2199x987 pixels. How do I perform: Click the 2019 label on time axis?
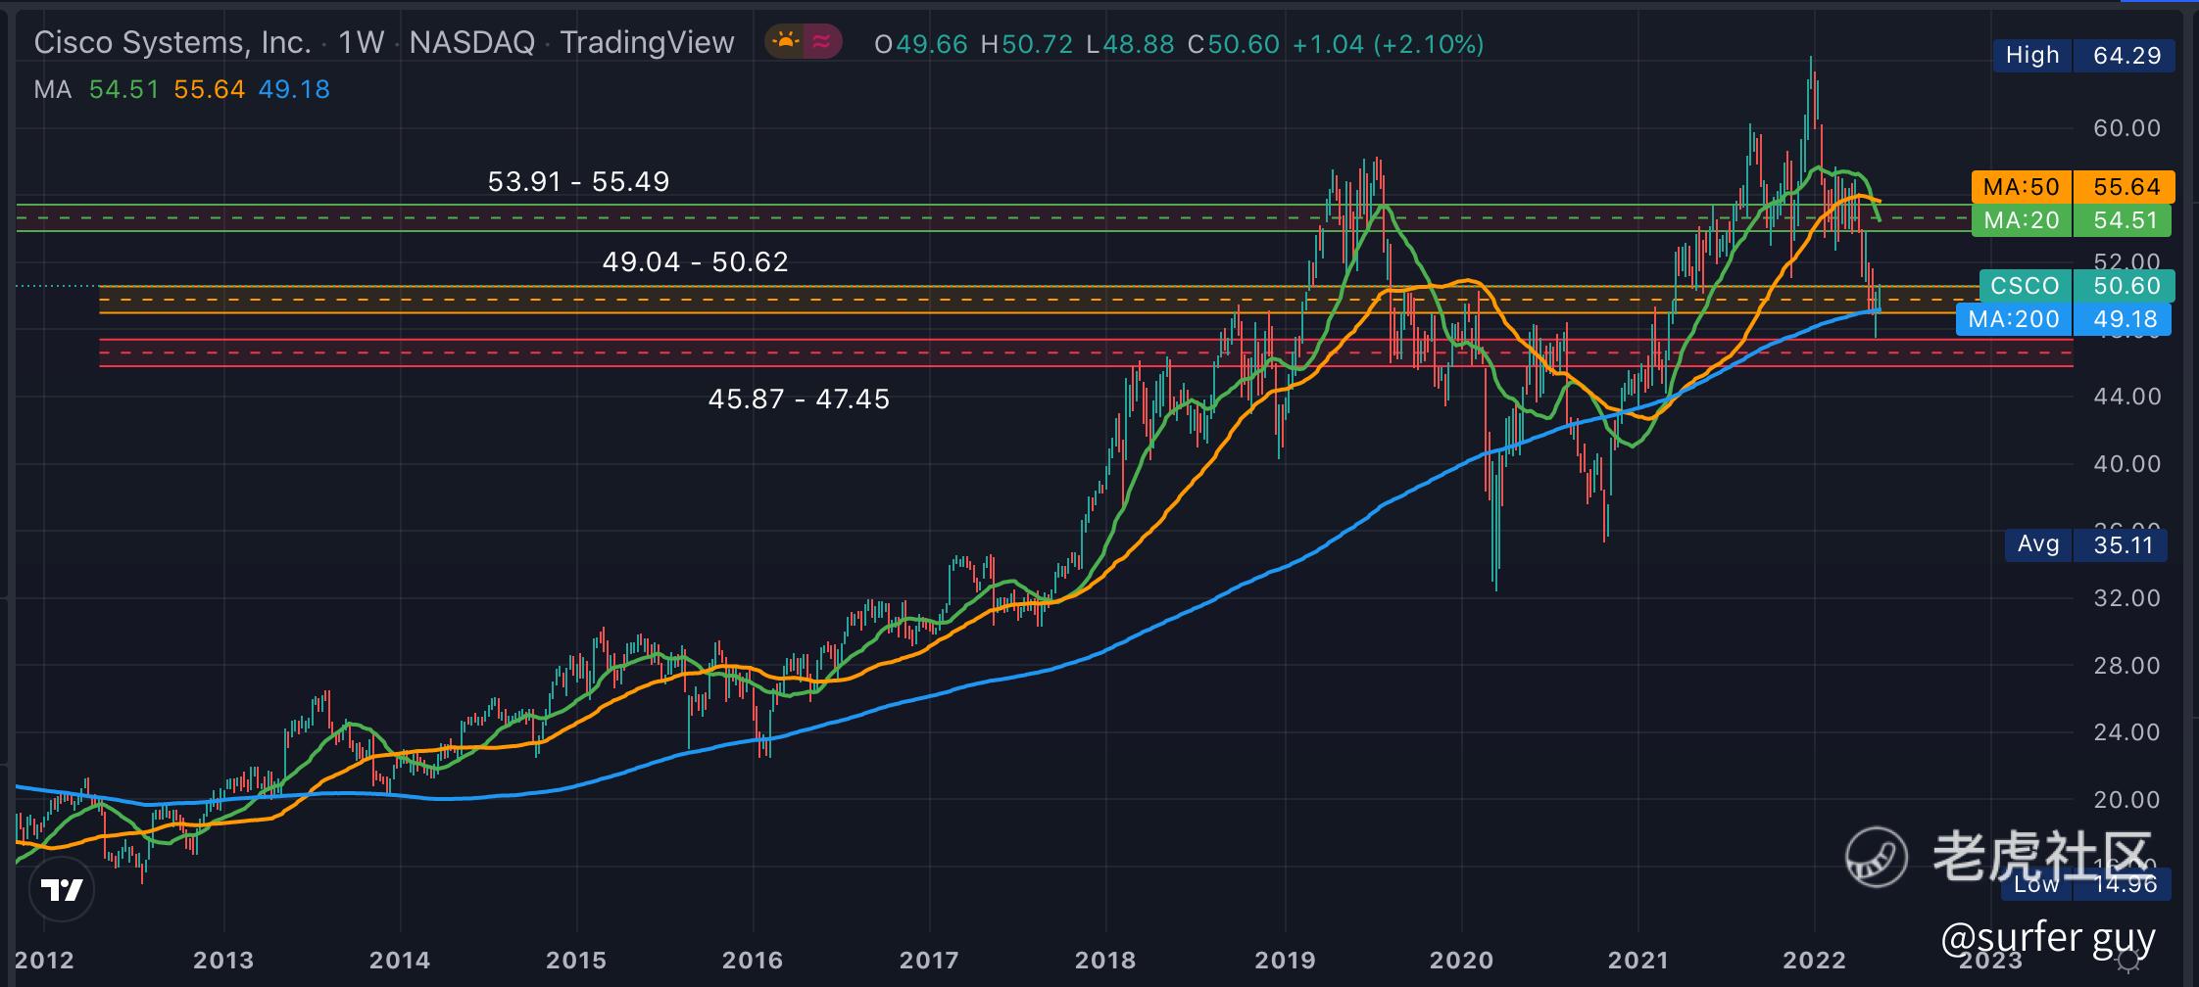coord(1285,960)
